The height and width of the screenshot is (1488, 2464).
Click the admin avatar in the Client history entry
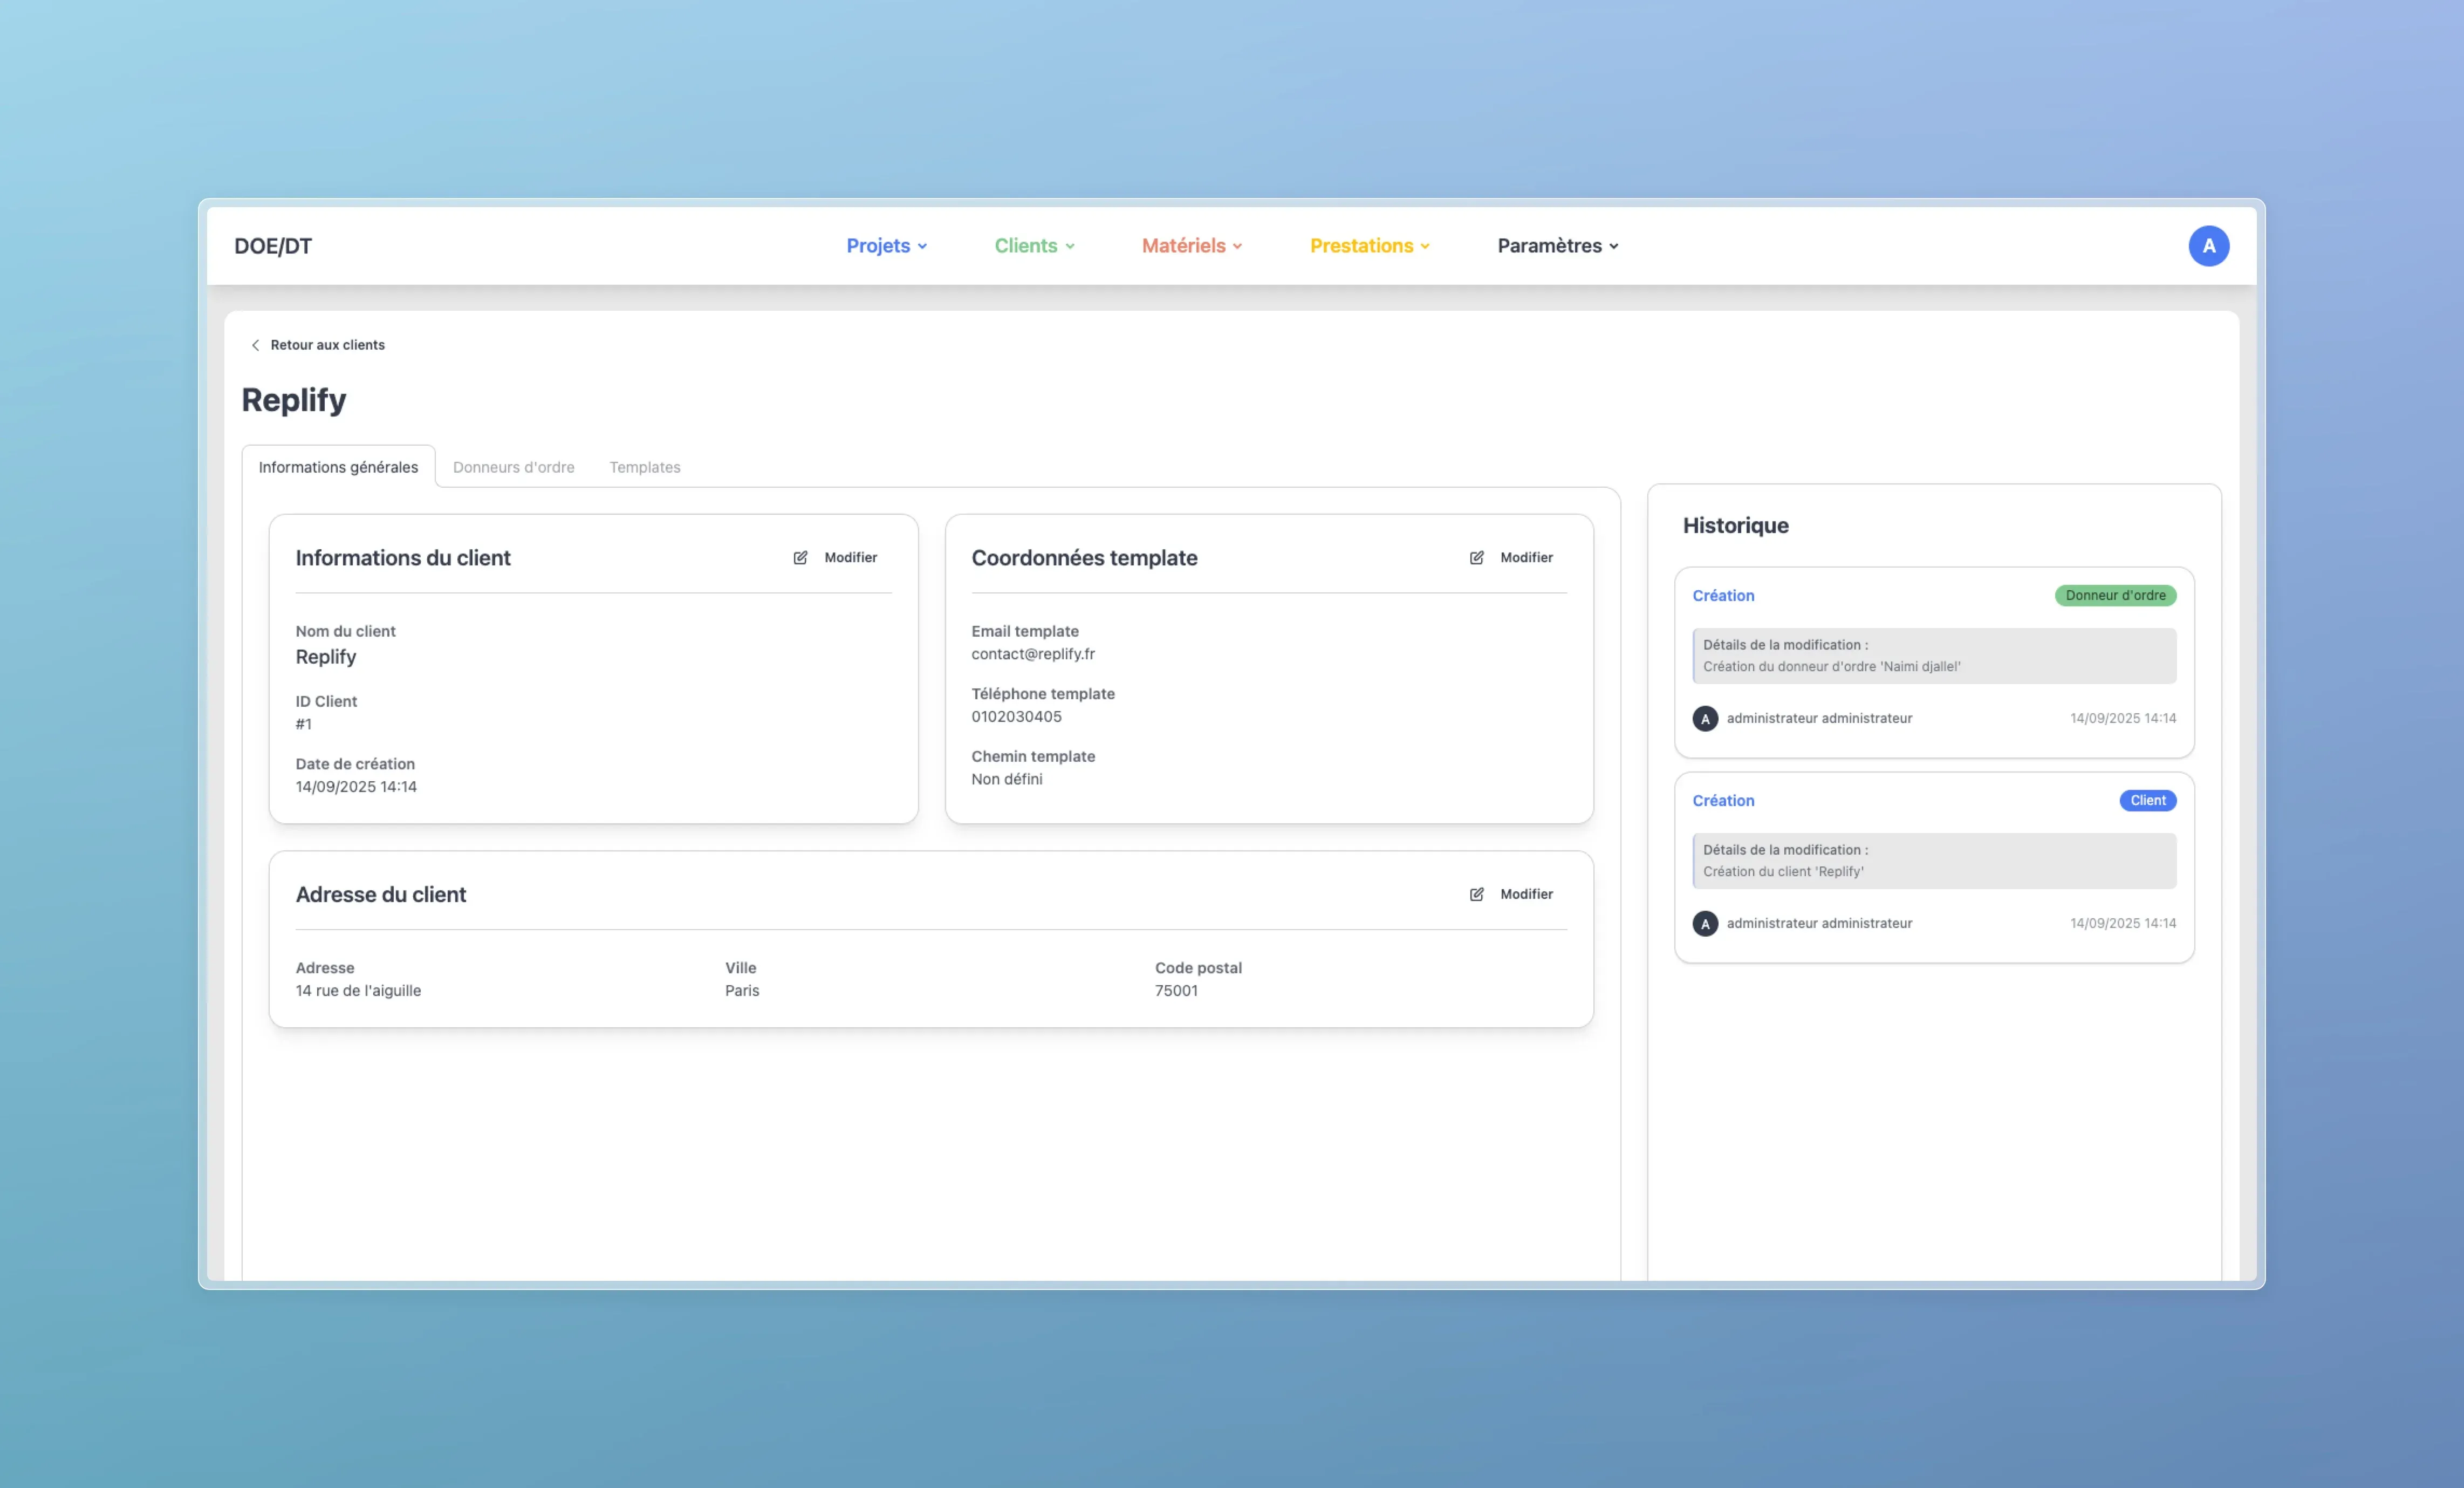1705,924
